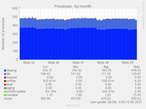The height and width of the screenshot is (109, 146).
Task: Click the dead legend color swatch
Action: [5, 85]
